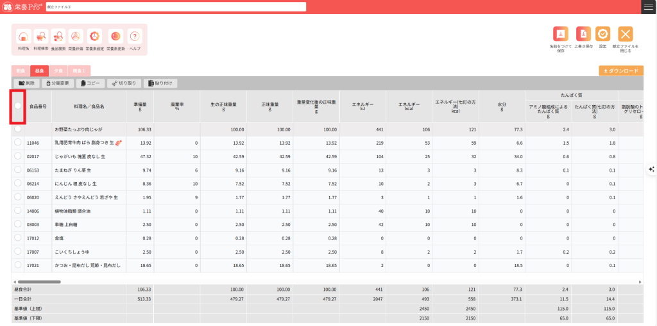Image resolution: width=657 pixels, height=326 pixels.
Task: Switch to the 夕食 dinner tab
Action: click(58, 70)
